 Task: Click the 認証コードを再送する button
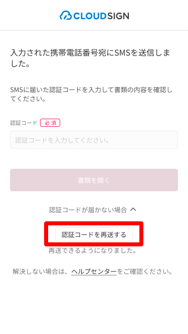coord(94,234)
